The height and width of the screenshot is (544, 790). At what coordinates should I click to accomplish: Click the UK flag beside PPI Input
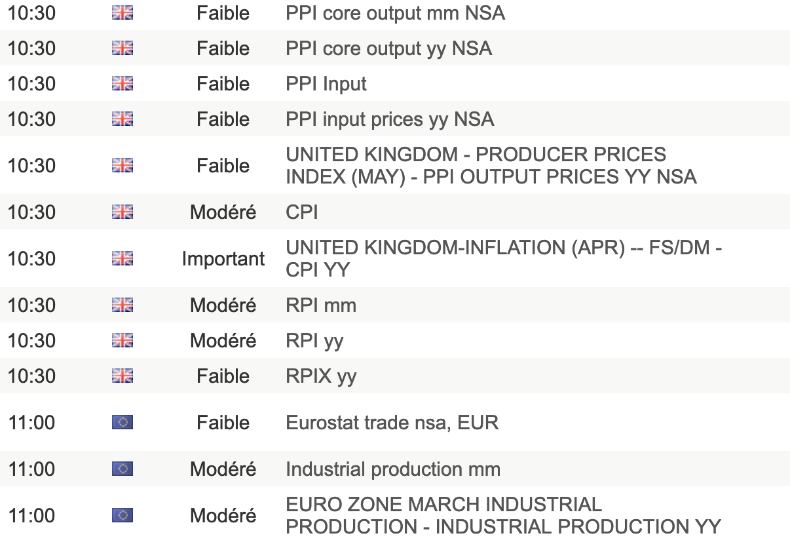click(x=122, y=84)
